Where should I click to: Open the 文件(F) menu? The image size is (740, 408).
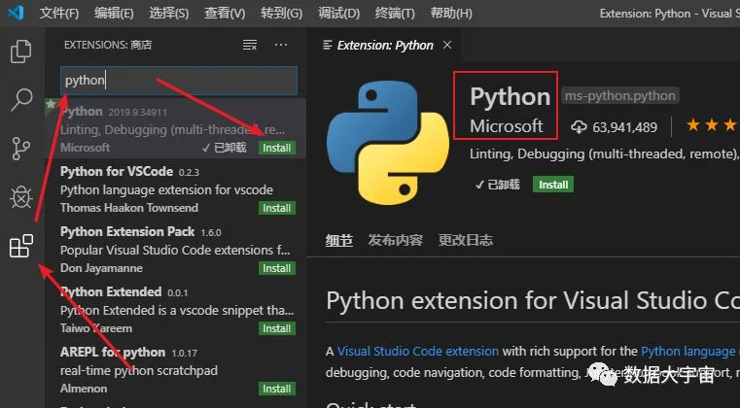click(x=59, y=13)
